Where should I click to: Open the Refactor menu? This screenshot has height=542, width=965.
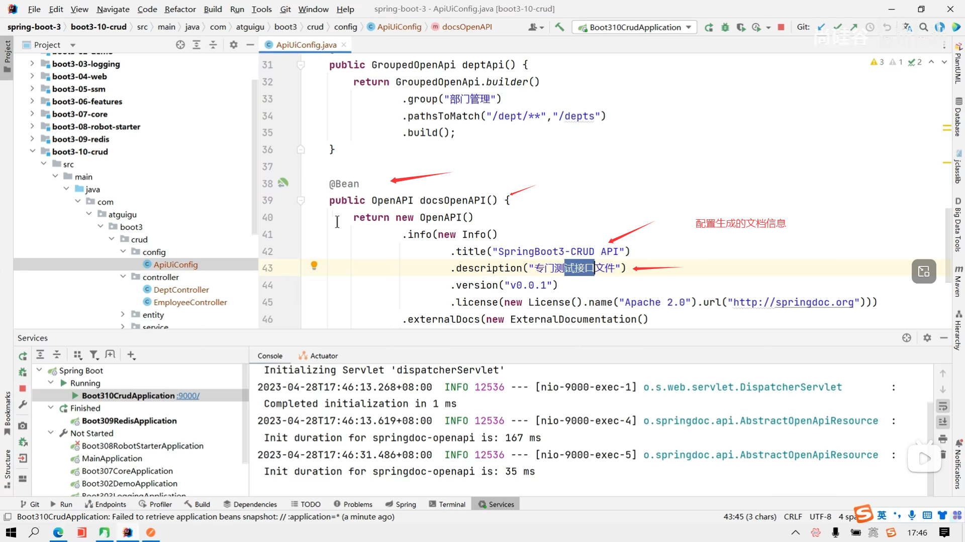click(x=180, y=9)
